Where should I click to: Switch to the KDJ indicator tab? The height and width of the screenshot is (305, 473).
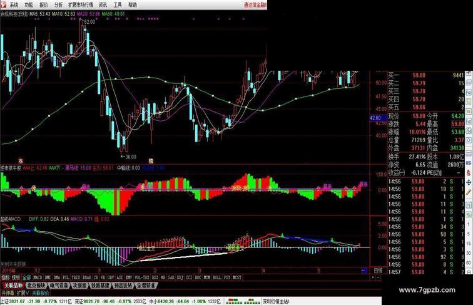click(180, 277)
